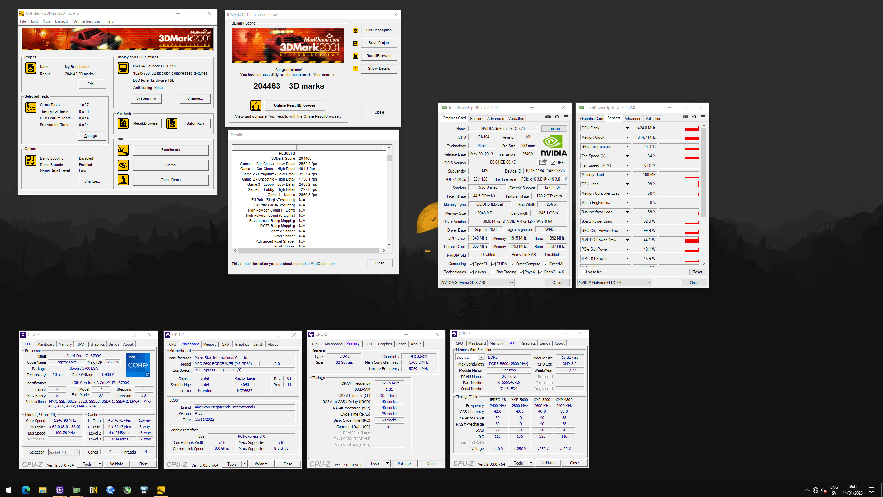Toggle the Ray Tracing checkbox in GPU-Z
This screenshot has width=883, height=497.
493,272
